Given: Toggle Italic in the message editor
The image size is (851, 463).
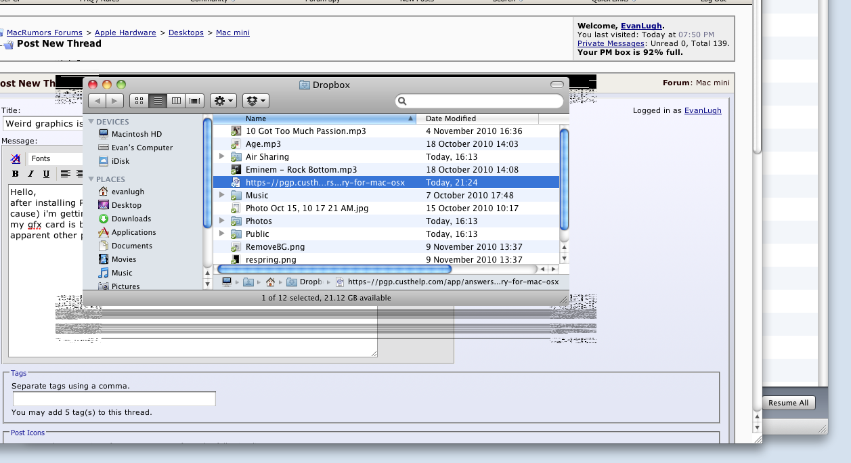Looking at the screenshot, I should tap(31, 174).
